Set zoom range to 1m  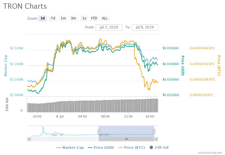click(x=63, y=18)
